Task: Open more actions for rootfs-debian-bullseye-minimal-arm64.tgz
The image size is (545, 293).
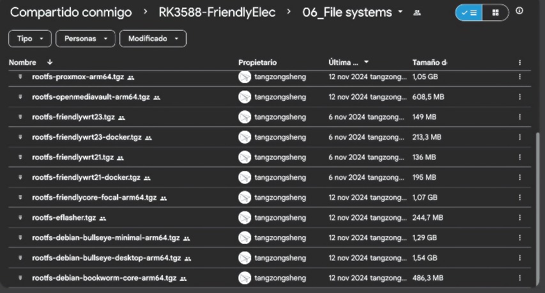Action: (519, 238)
